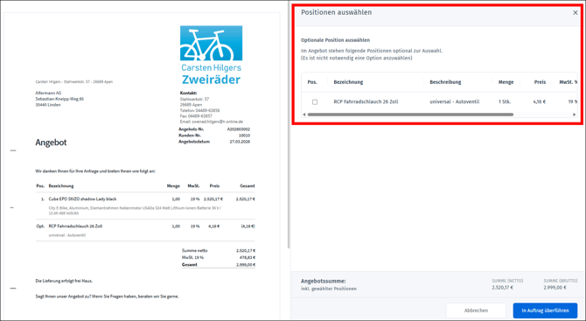The width and height of the screenshot is (586, 321).
Task: Click 'Cube EPO StVZO shadow Lady black' line
Action: click(82, 199)
